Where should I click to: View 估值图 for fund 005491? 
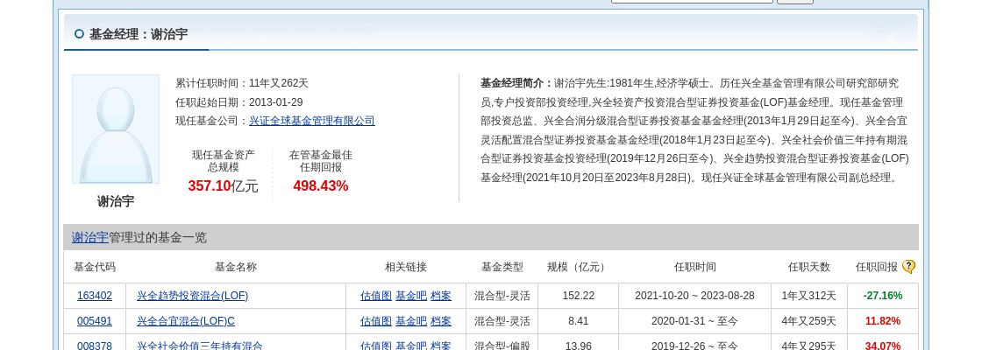(376, 321)
